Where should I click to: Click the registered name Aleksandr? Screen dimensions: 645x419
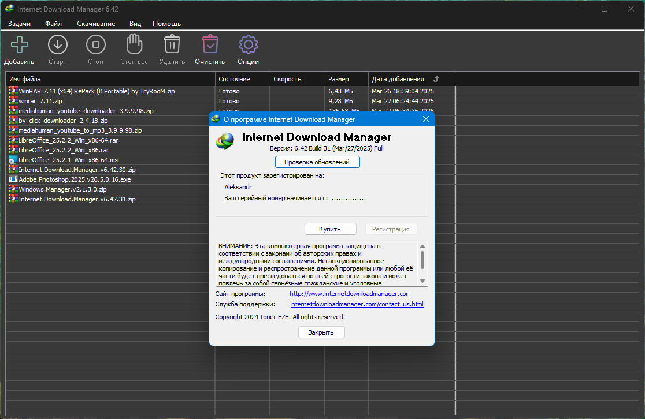click(x=238, y=187)
